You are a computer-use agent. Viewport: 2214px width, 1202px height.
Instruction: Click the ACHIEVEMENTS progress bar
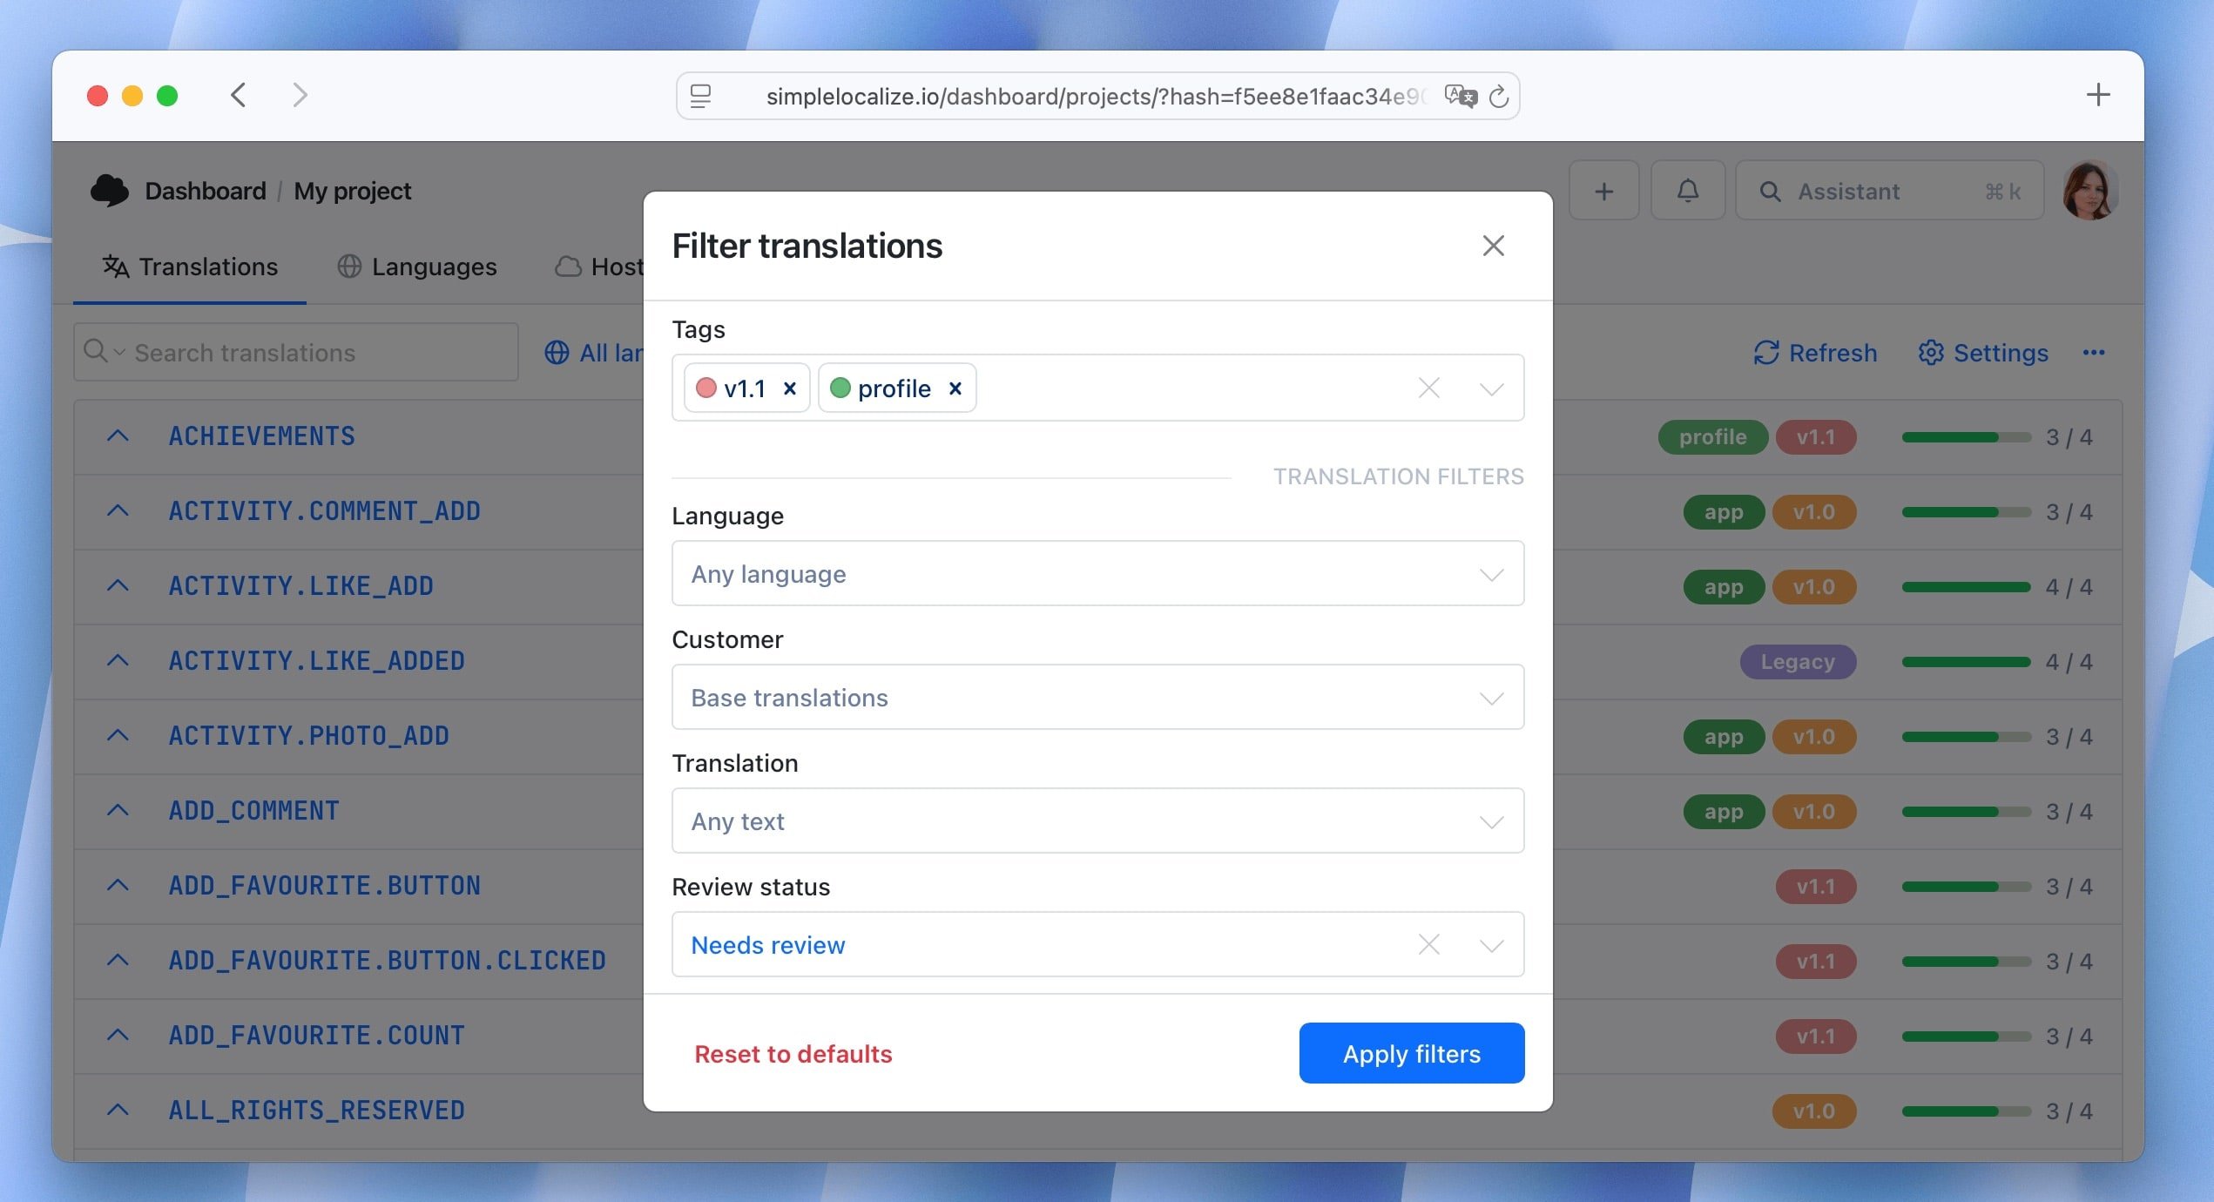(x=1966, y=437)
